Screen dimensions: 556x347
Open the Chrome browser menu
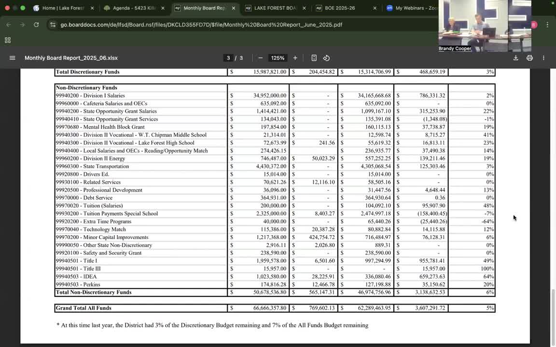[547, 25]
